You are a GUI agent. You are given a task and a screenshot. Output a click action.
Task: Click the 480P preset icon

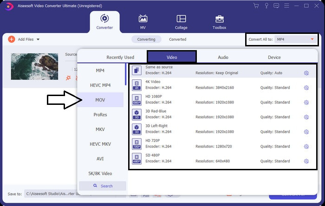point(136,159)
